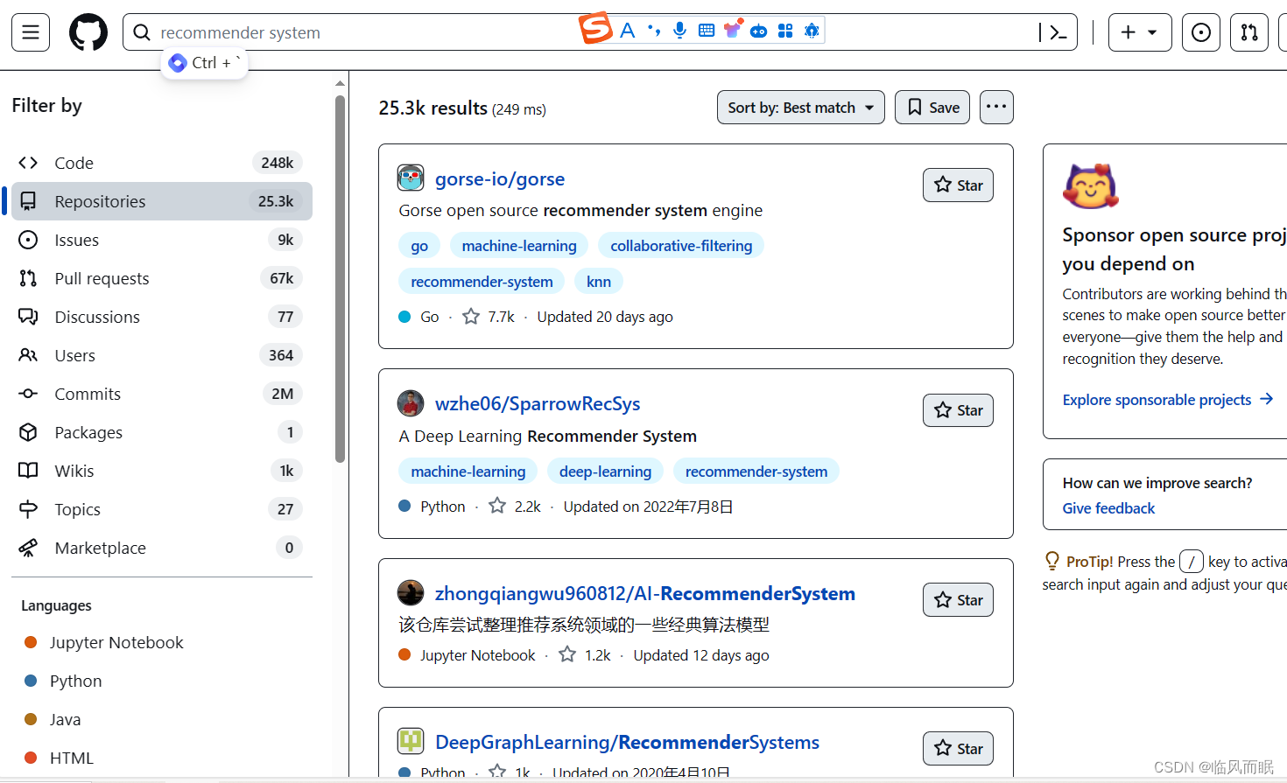Screen dimensions: 1287x783
Task: Click the collaborative-filtering topic tag
Action: 681,246
